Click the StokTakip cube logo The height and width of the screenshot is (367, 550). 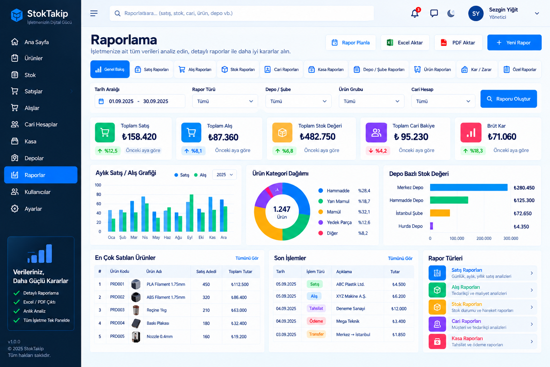coord(17,15)
